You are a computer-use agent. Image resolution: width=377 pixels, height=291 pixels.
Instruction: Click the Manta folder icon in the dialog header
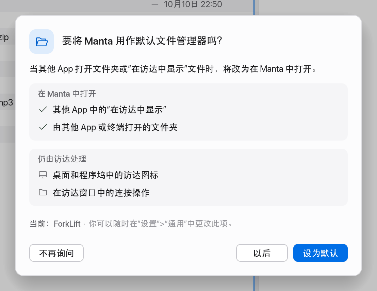coord(42,42)
